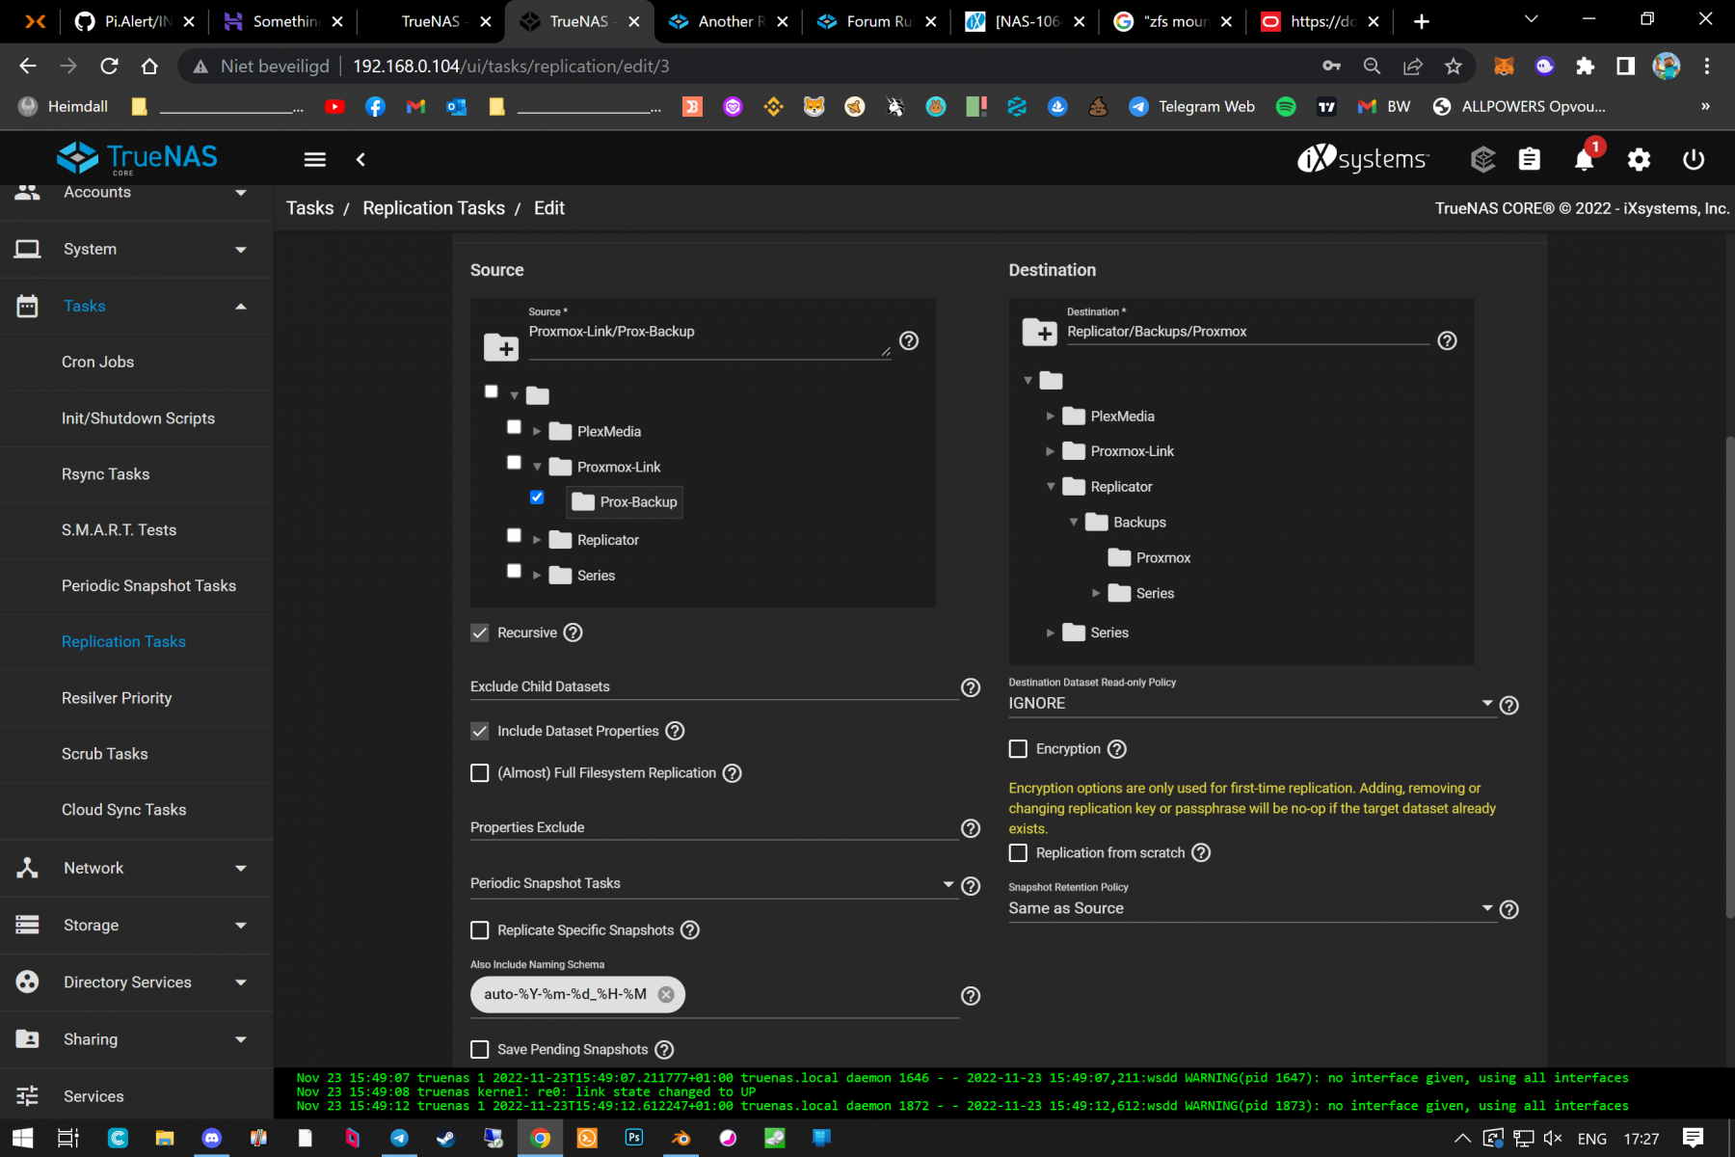Click the power icon in TrueNAS header
This screenshot has width=1735, height=1157.
[x=1694, y=159]
